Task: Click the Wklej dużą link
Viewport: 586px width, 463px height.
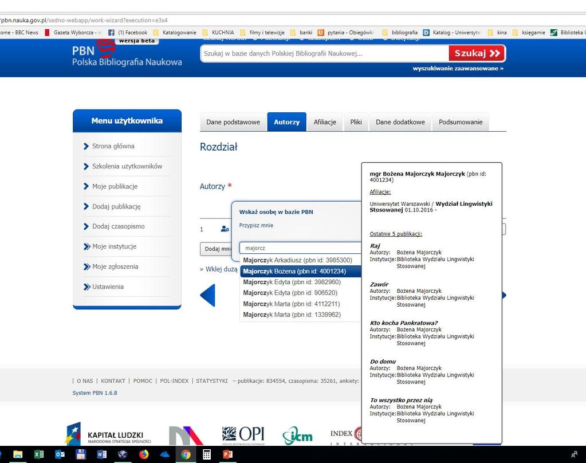Action: [219, 269]
